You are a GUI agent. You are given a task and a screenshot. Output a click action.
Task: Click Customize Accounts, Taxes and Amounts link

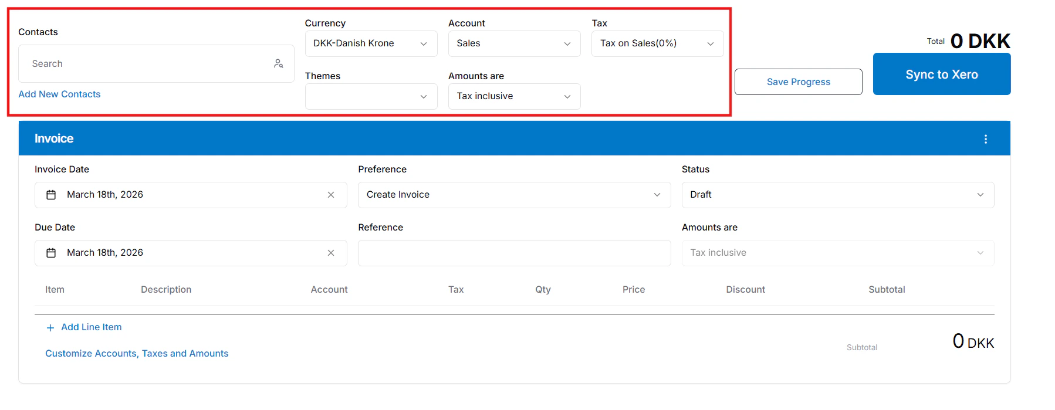137,353
